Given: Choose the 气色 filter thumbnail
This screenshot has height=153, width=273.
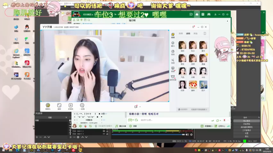Looking at the screenshot, I should pyautogui.click(x=183, y=71).
